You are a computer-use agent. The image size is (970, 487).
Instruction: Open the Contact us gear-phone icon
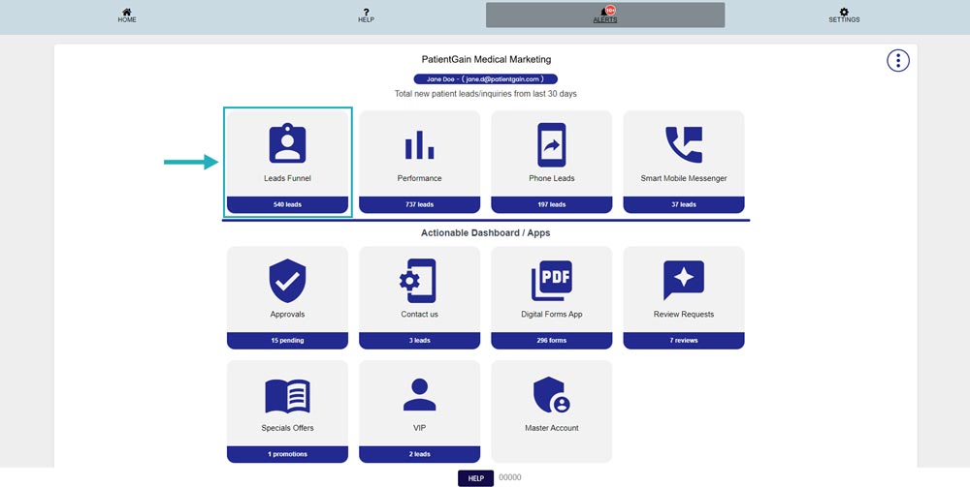coord(418,280)
